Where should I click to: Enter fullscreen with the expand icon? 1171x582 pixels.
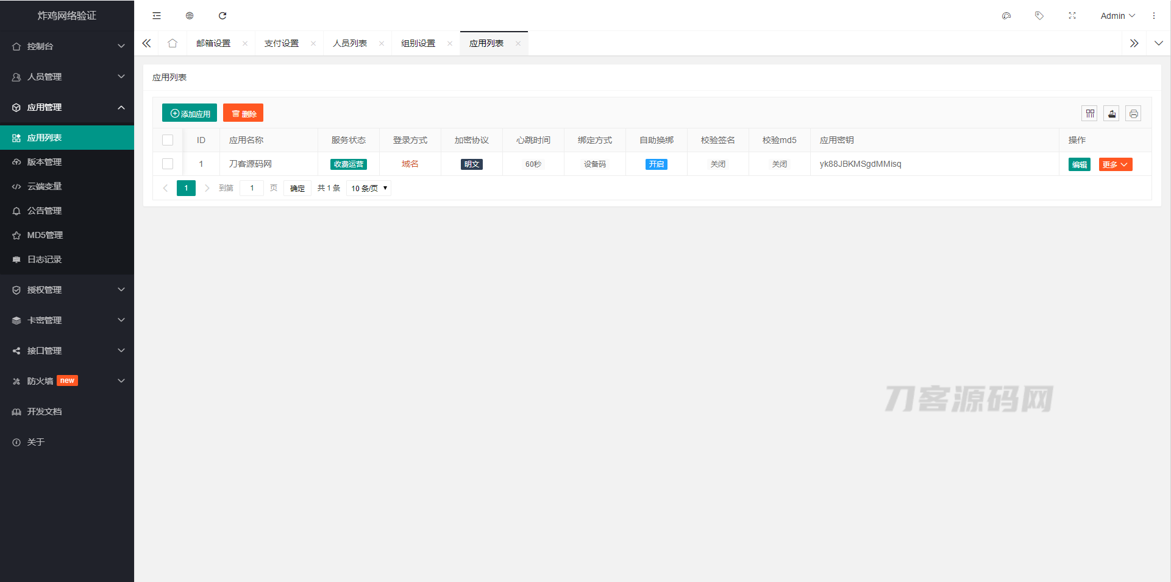[x=1072, y=16]
